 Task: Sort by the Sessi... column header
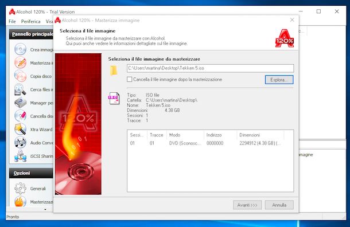pos(137,135)
